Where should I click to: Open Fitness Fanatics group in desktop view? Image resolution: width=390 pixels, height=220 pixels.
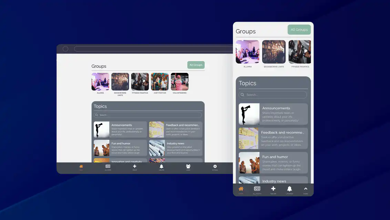point(140,81)
